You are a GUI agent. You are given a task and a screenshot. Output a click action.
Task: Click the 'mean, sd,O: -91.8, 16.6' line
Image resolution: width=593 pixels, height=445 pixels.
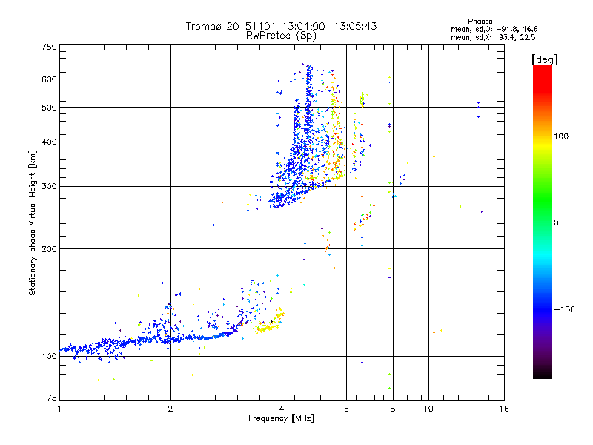click(494, 29)
